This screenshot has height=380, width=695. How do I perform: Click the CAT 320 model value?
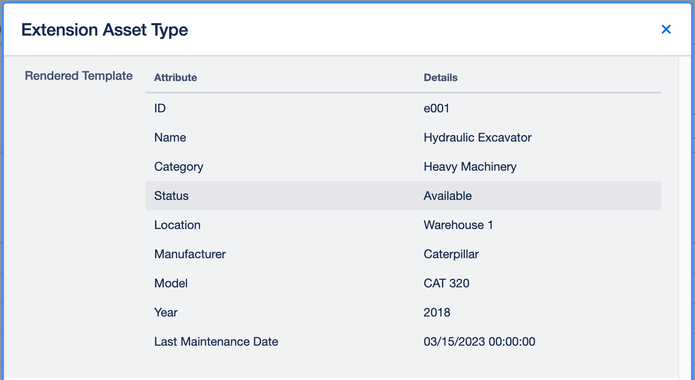pos(446,283)
